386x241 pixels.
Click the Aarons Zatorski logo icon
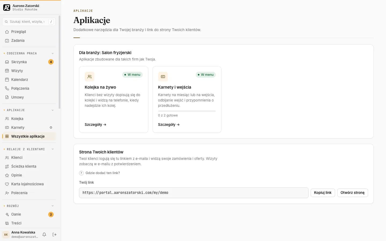[x=7, y=7]
